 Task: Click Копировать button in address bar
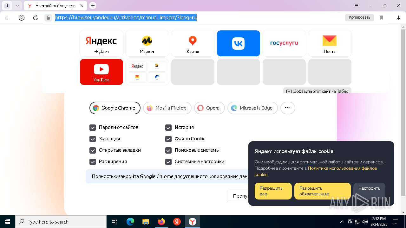[359, 17]
